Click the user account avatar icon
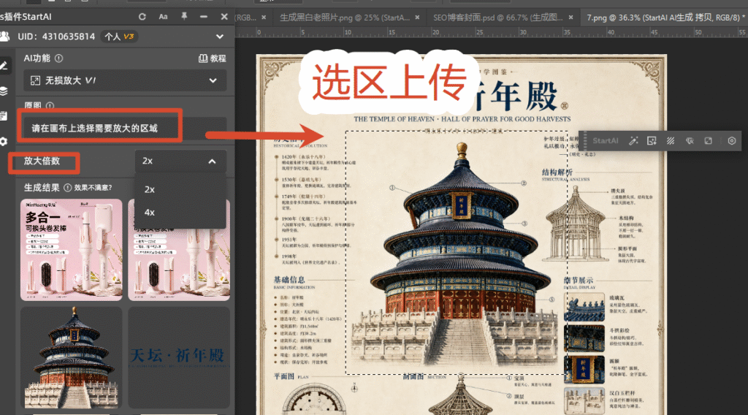This screenshot has height=415, width=748. [5, 37]
